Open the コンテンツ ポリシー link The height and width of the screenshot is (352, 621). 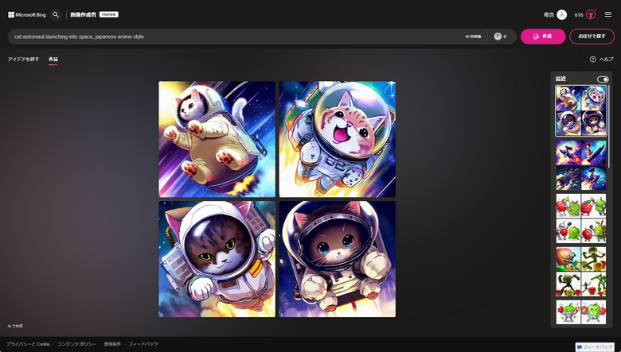pos(77,344)
